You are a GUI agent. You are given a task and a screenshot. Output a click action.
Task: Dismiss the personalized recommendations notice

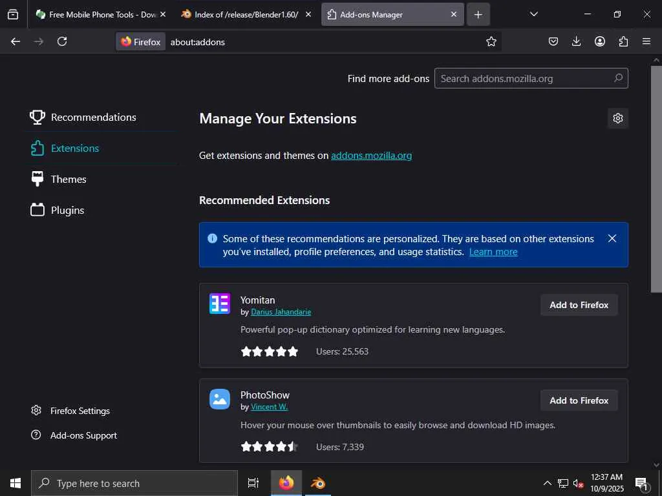(612, 238)
